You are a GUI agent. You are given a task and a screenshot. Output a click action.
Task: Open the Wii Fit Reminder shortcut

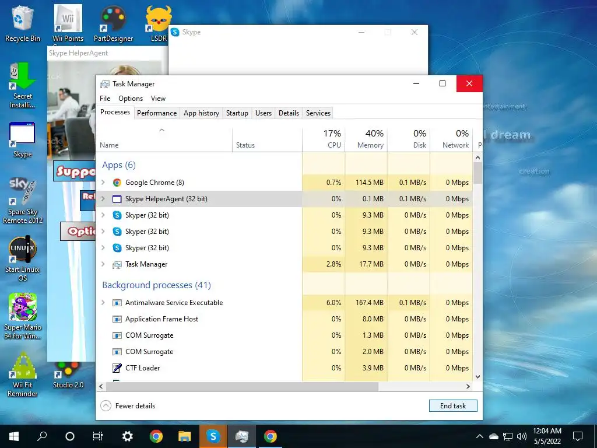coord(23,374)
